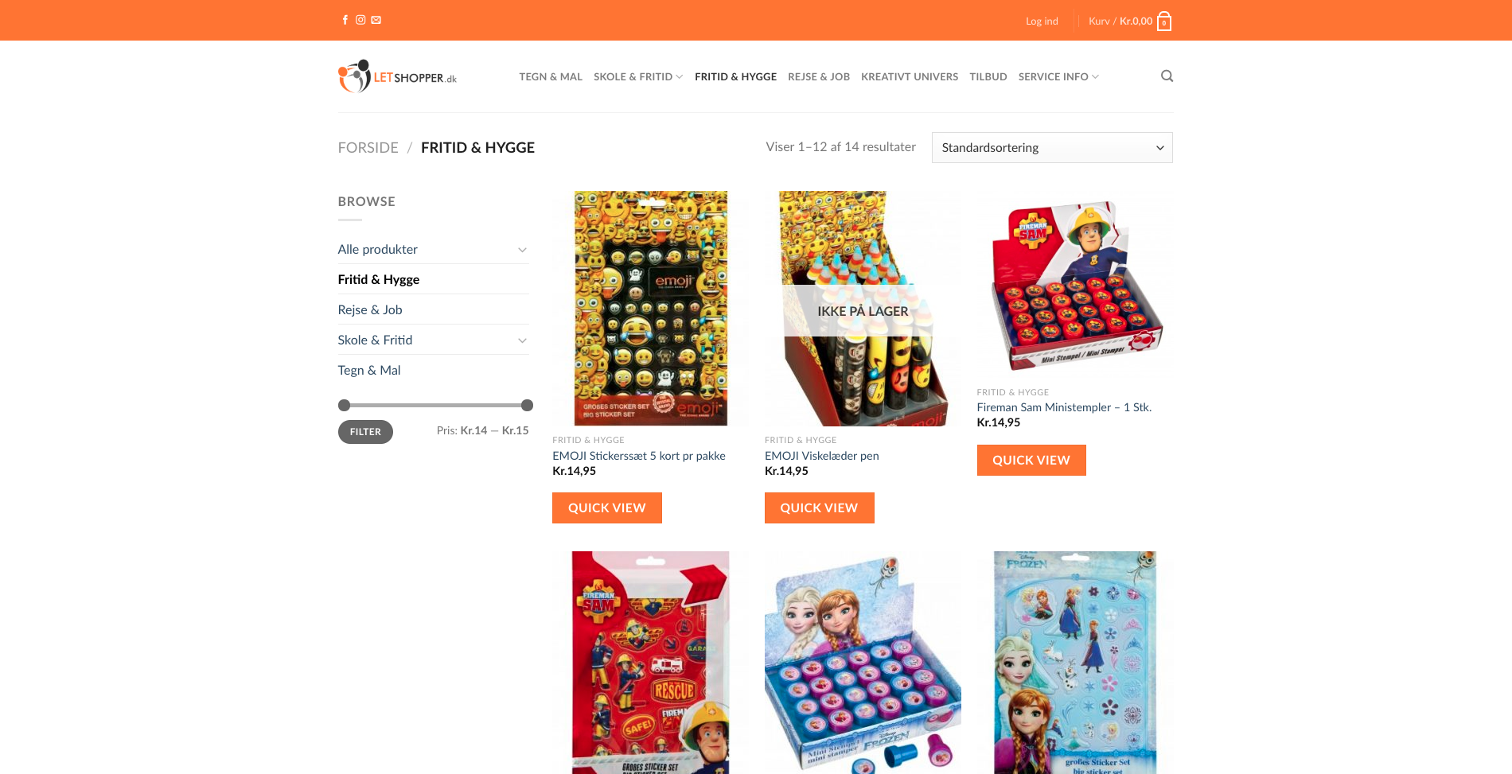Click the minimum price slider handle
The width and height of the screenshot is (1512, 774).
click(344, 405)
